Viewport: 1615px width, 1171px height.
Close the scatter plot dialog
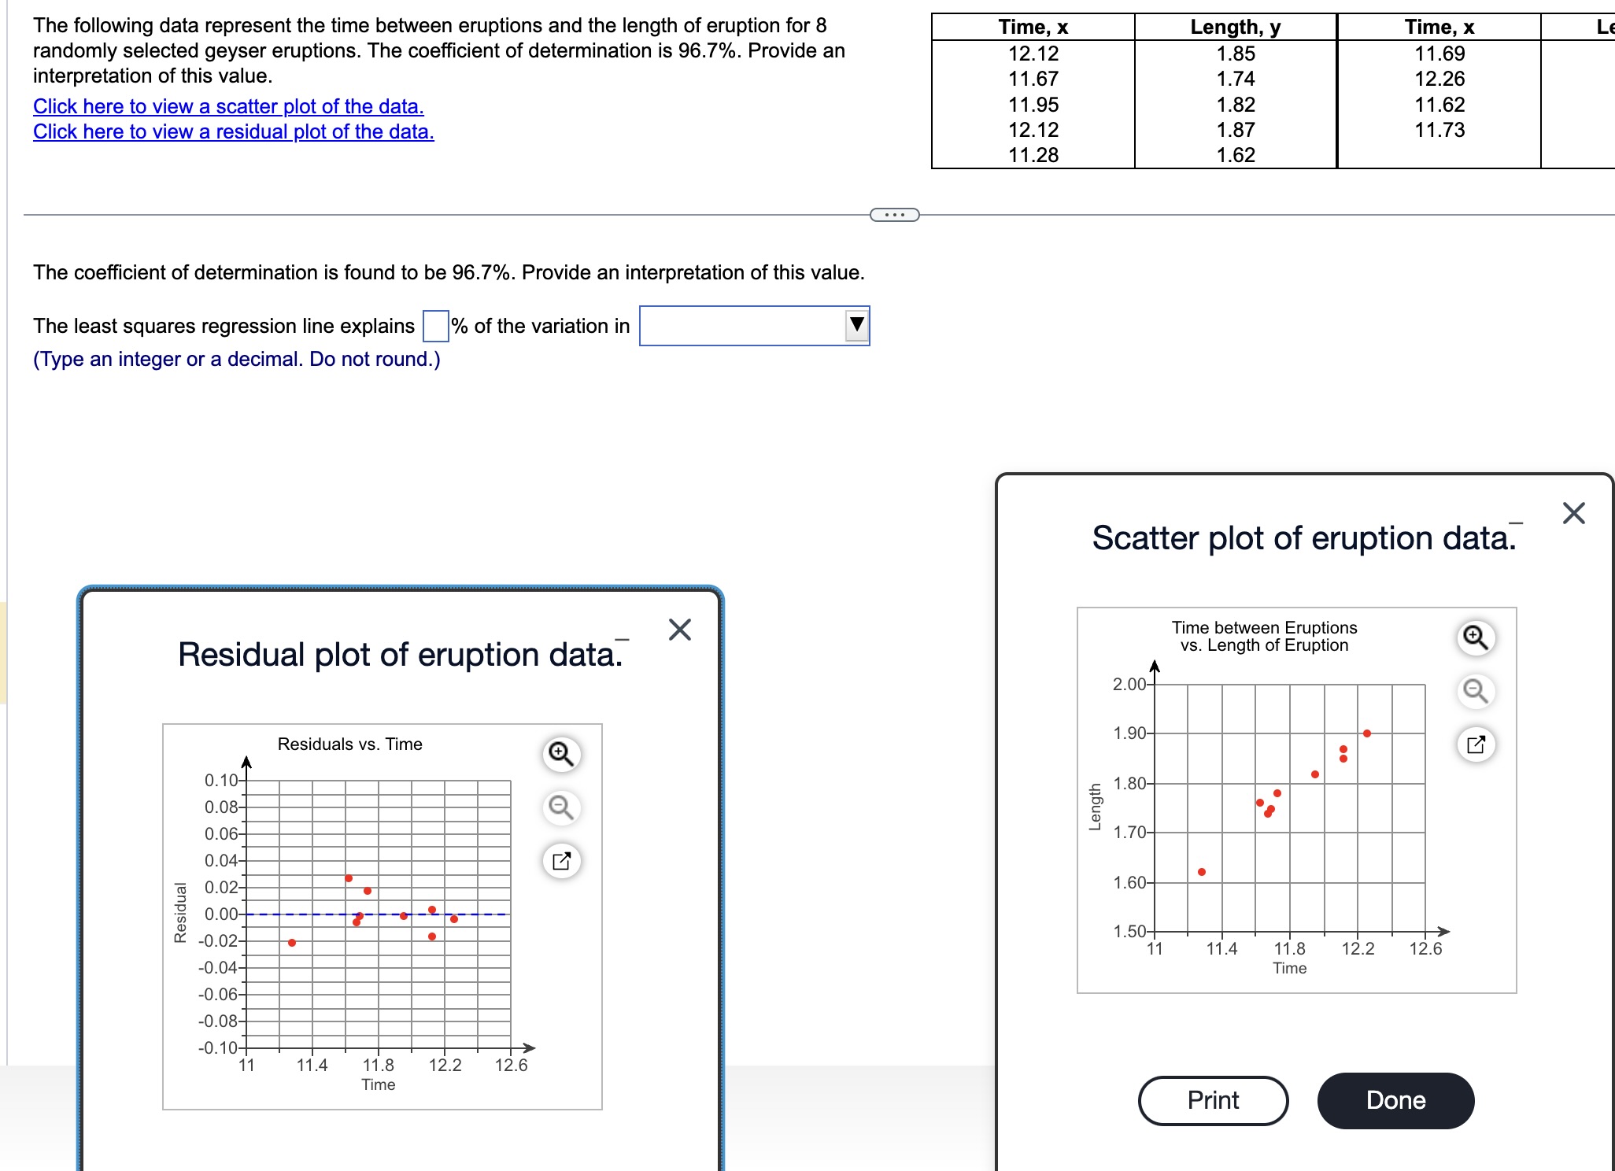tap(1573, 513)
